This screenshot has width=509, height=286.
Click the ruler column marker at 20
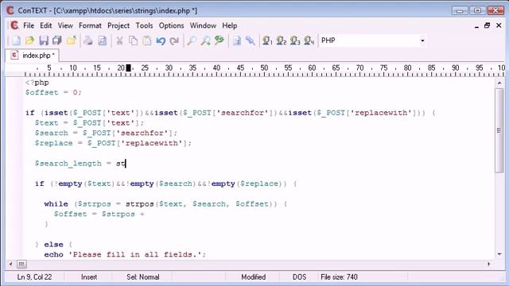click(121, 68)
